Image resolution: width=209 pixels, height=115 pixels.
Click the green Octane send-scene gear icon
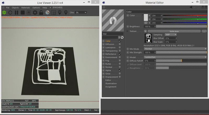tap(4, 13)
